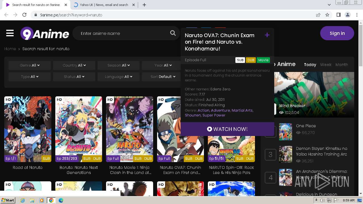This screenshot has width=363, height=204.
Task: Click the search magnifier icon
Action: tap(173, 33)
